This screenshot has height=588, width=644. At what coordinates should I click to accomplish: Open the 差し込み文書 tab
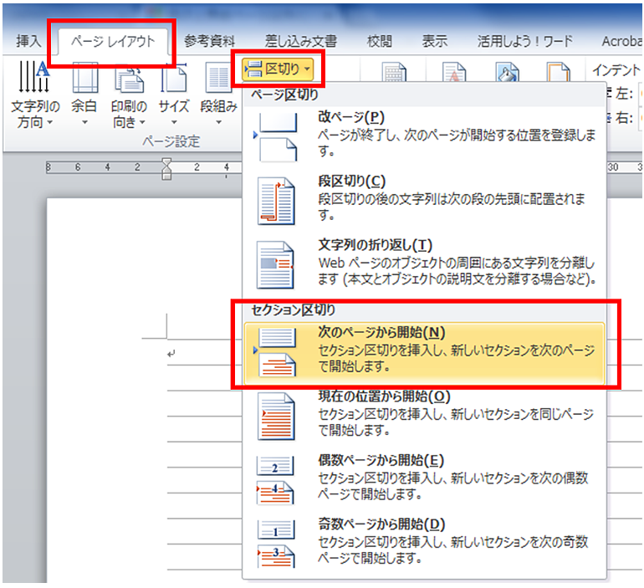[300, 42]
